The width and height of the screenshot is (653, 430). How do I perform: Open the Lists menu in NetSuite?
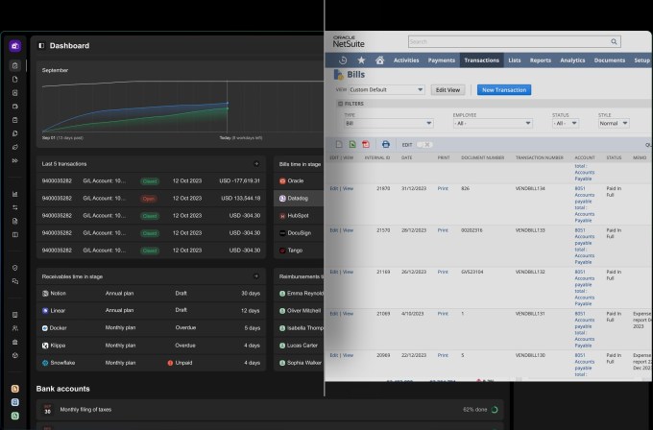515,60
